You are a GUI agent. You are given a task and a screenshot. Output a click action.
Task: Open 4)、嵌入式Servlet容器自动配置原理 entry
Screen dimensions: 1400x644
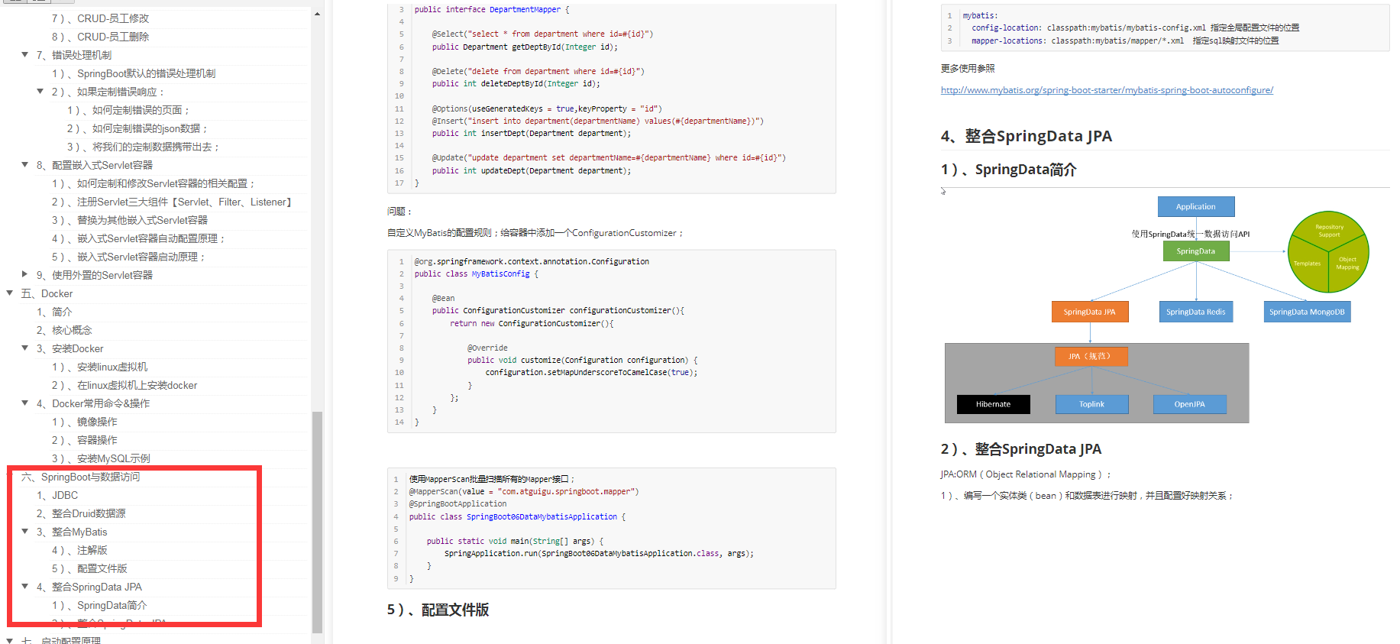point(138,238)
